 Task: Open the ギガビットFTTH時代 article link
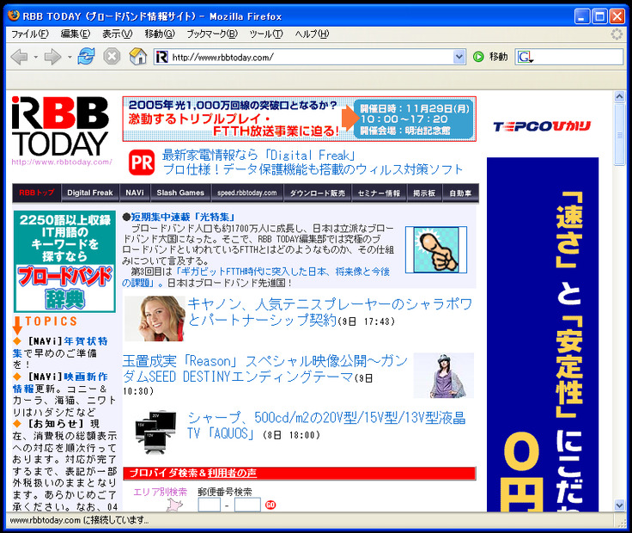click(x=256, y=277)
